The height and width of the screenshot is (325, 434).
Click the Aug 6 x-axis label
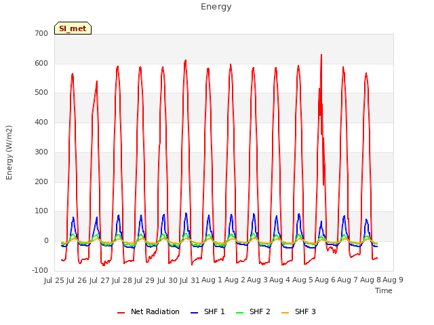[325, 280]
